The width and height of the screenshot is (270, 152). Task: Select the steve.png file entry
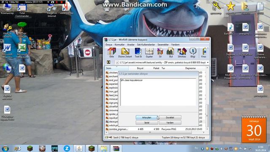[x=112, y=122]
